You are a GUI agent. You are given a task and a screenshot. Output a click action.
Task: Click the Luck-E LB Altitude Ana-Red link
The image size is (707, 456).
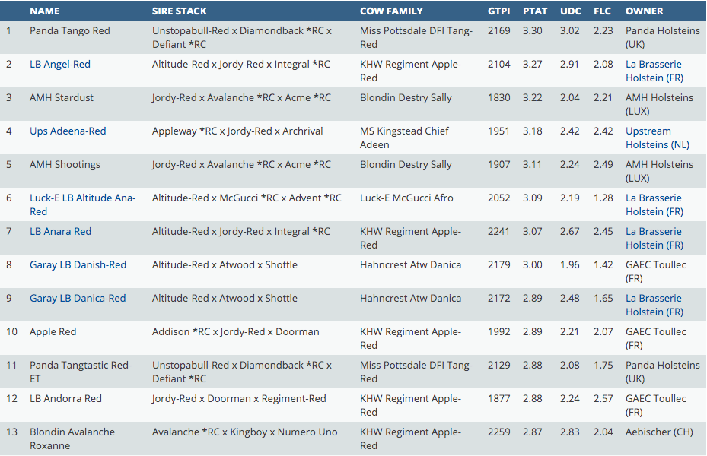[x=82, y=198]
